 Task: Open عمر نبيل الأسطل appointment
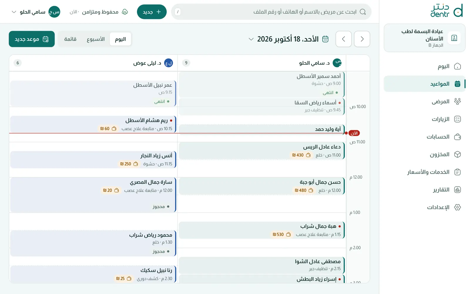93,93
